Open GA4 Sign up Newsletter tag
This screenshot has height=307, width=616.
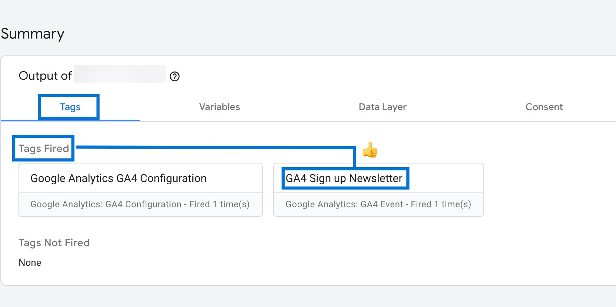click(378, 190)
